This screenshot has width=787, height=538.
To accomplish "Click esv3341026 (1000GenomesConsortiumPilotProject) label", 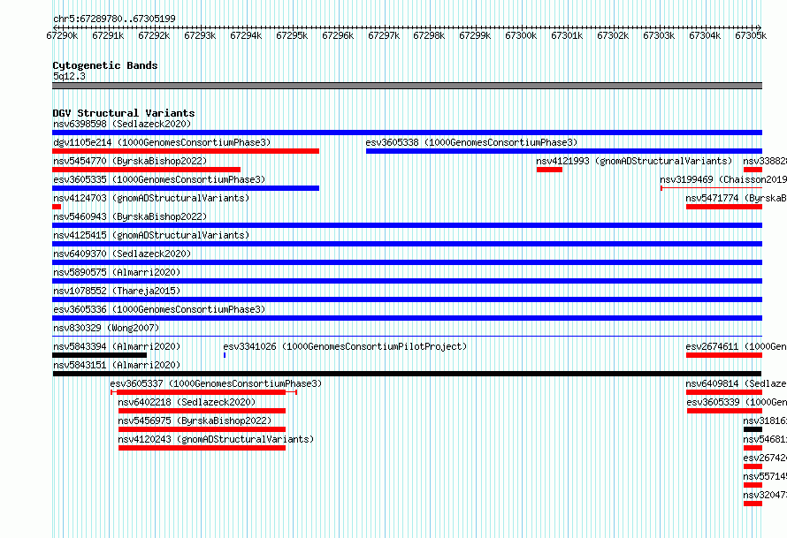I will pos(345,346).
